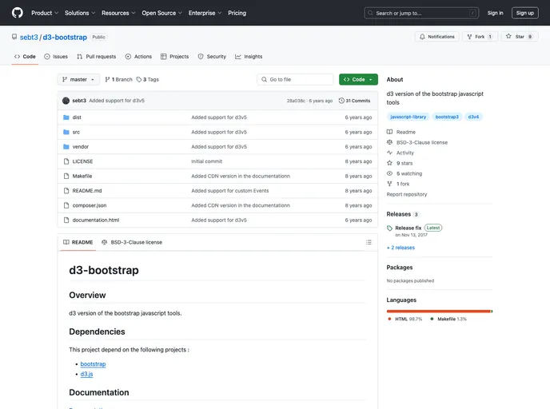Image resolution: width=550 pixels, height=409 pixels.
Task: Open the vendor folder icon
Action: coord(66,147)
